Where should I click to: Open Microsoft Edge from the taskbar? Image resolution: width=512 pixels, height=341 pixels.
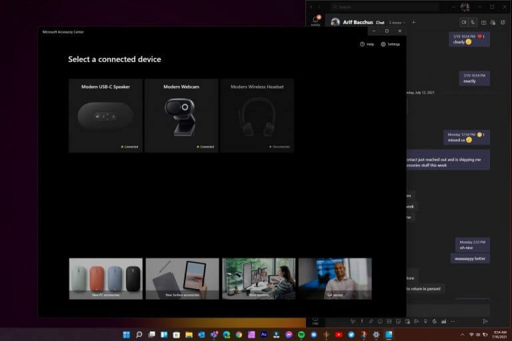pos(226,334)
